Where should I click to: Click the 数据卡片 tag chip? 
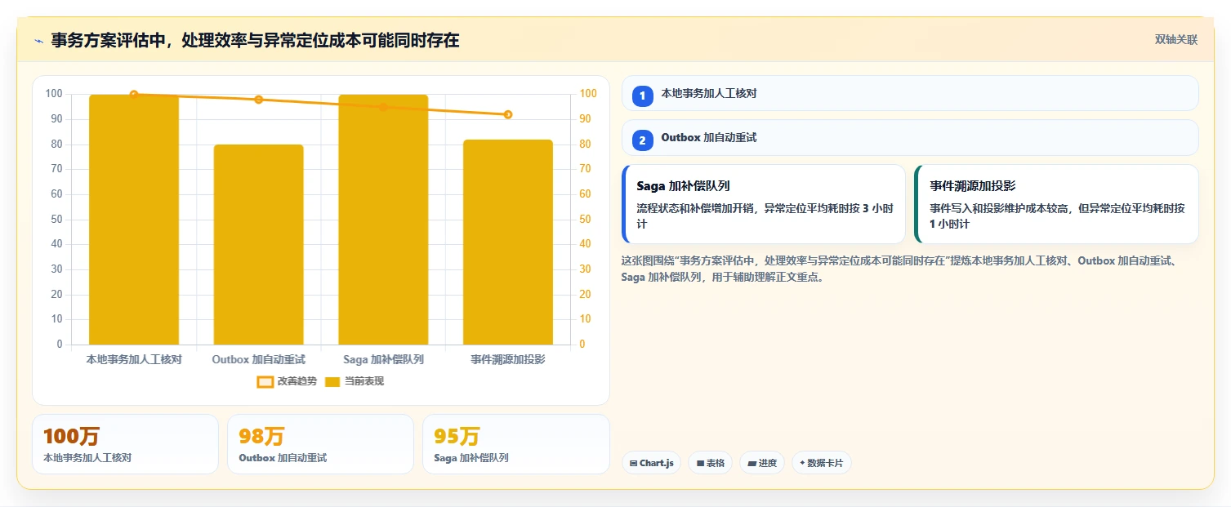[x=821, y=463]
